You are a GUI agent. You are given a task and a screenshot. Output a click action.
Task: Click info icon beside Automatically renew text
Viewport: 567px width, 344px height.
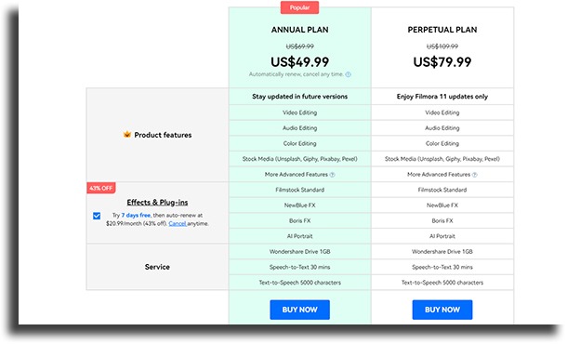click(x=348, y=74)
